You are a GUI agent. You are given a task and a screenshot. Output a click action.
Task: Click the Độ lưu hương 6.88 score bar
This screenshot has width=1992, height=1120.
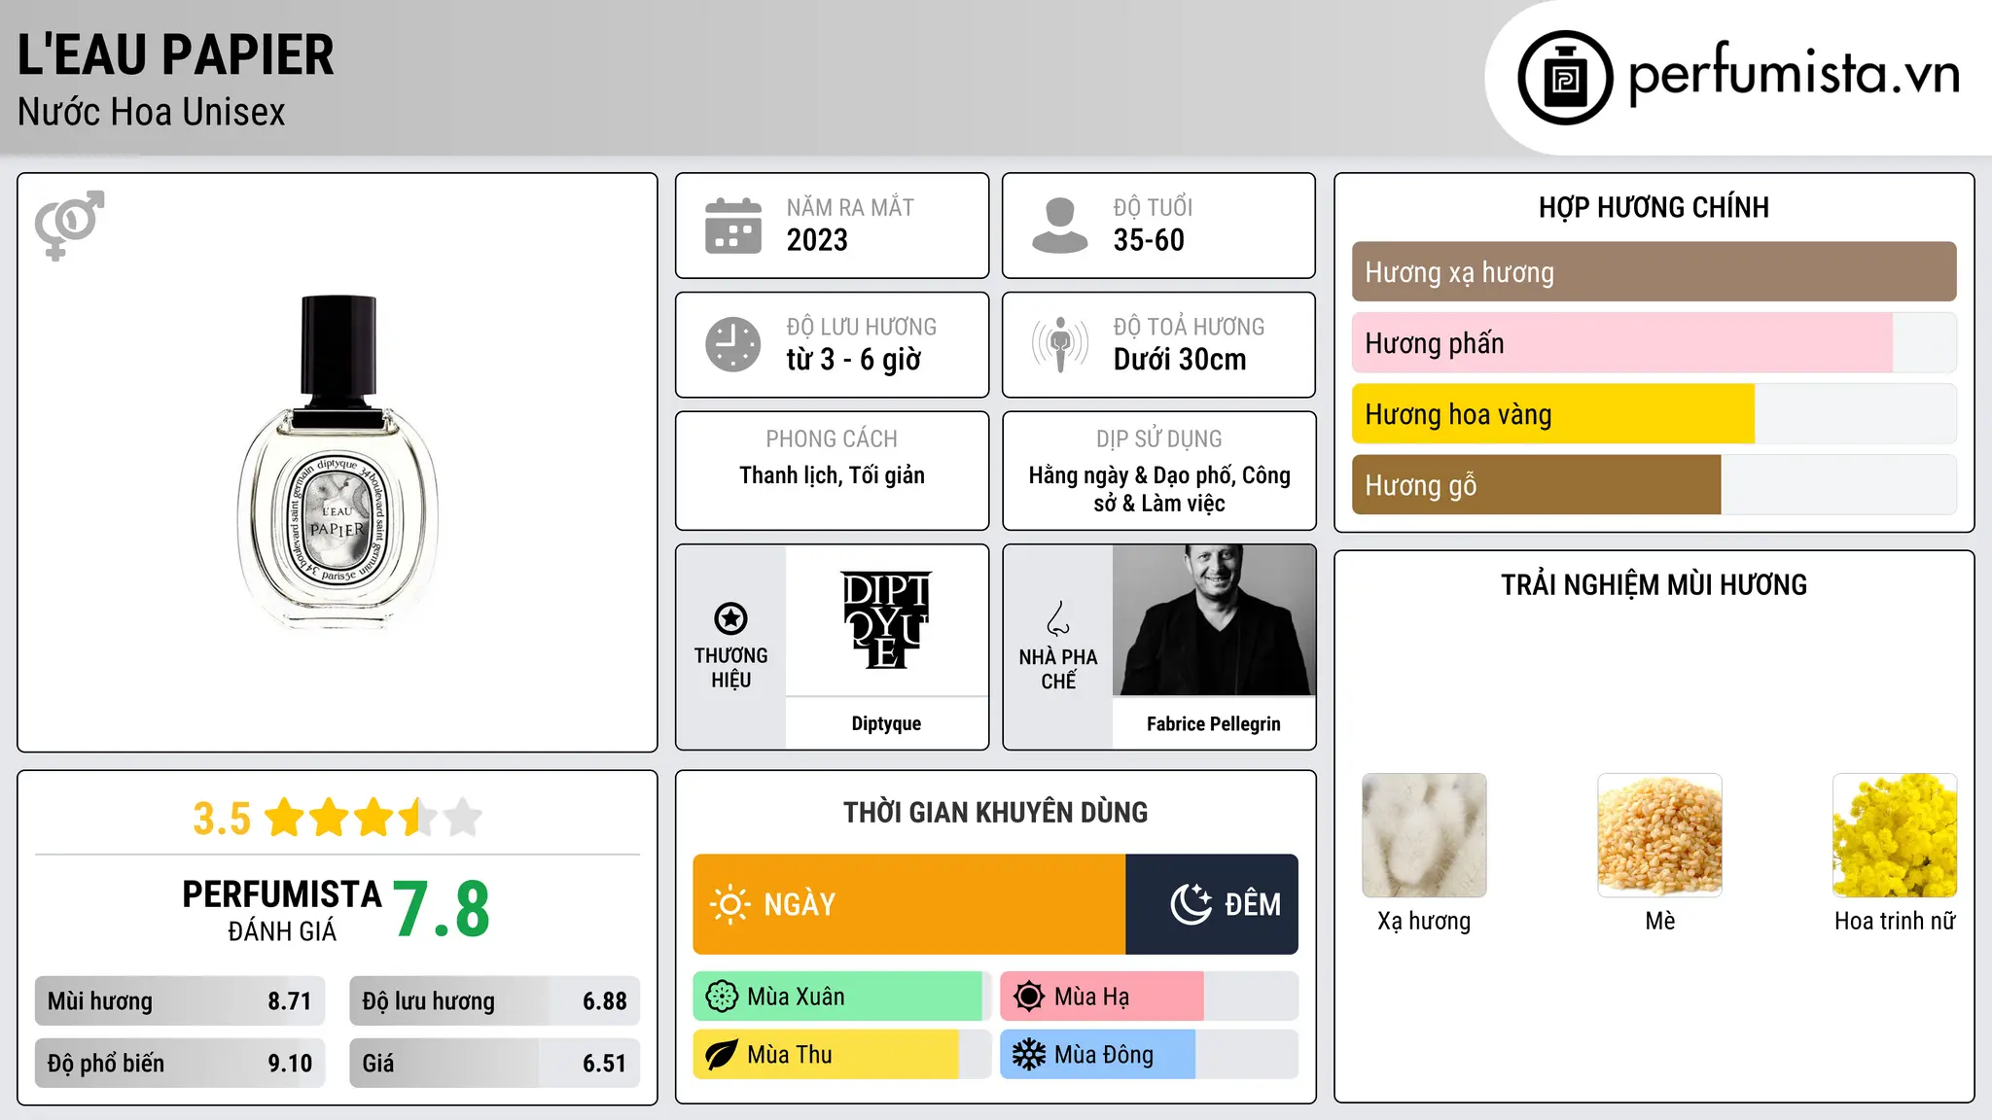[494, 1001]
